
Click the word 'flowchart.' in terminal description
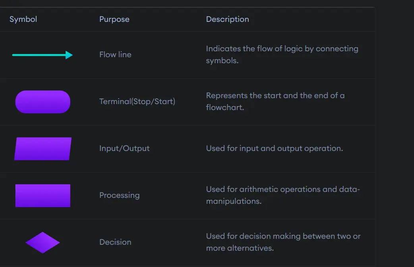click(x=224, y=107)
